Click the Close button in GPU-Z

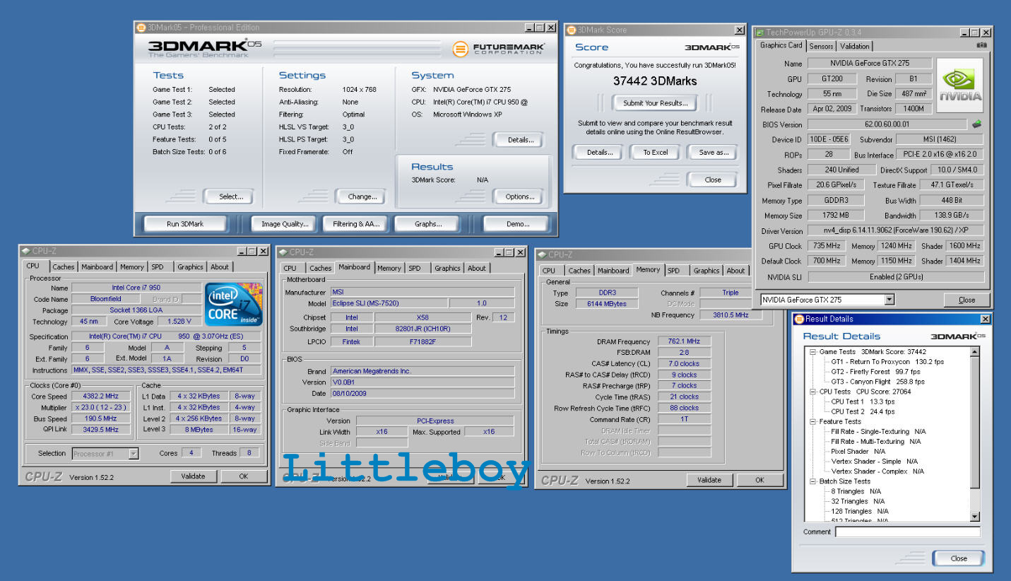click(966, 300)
